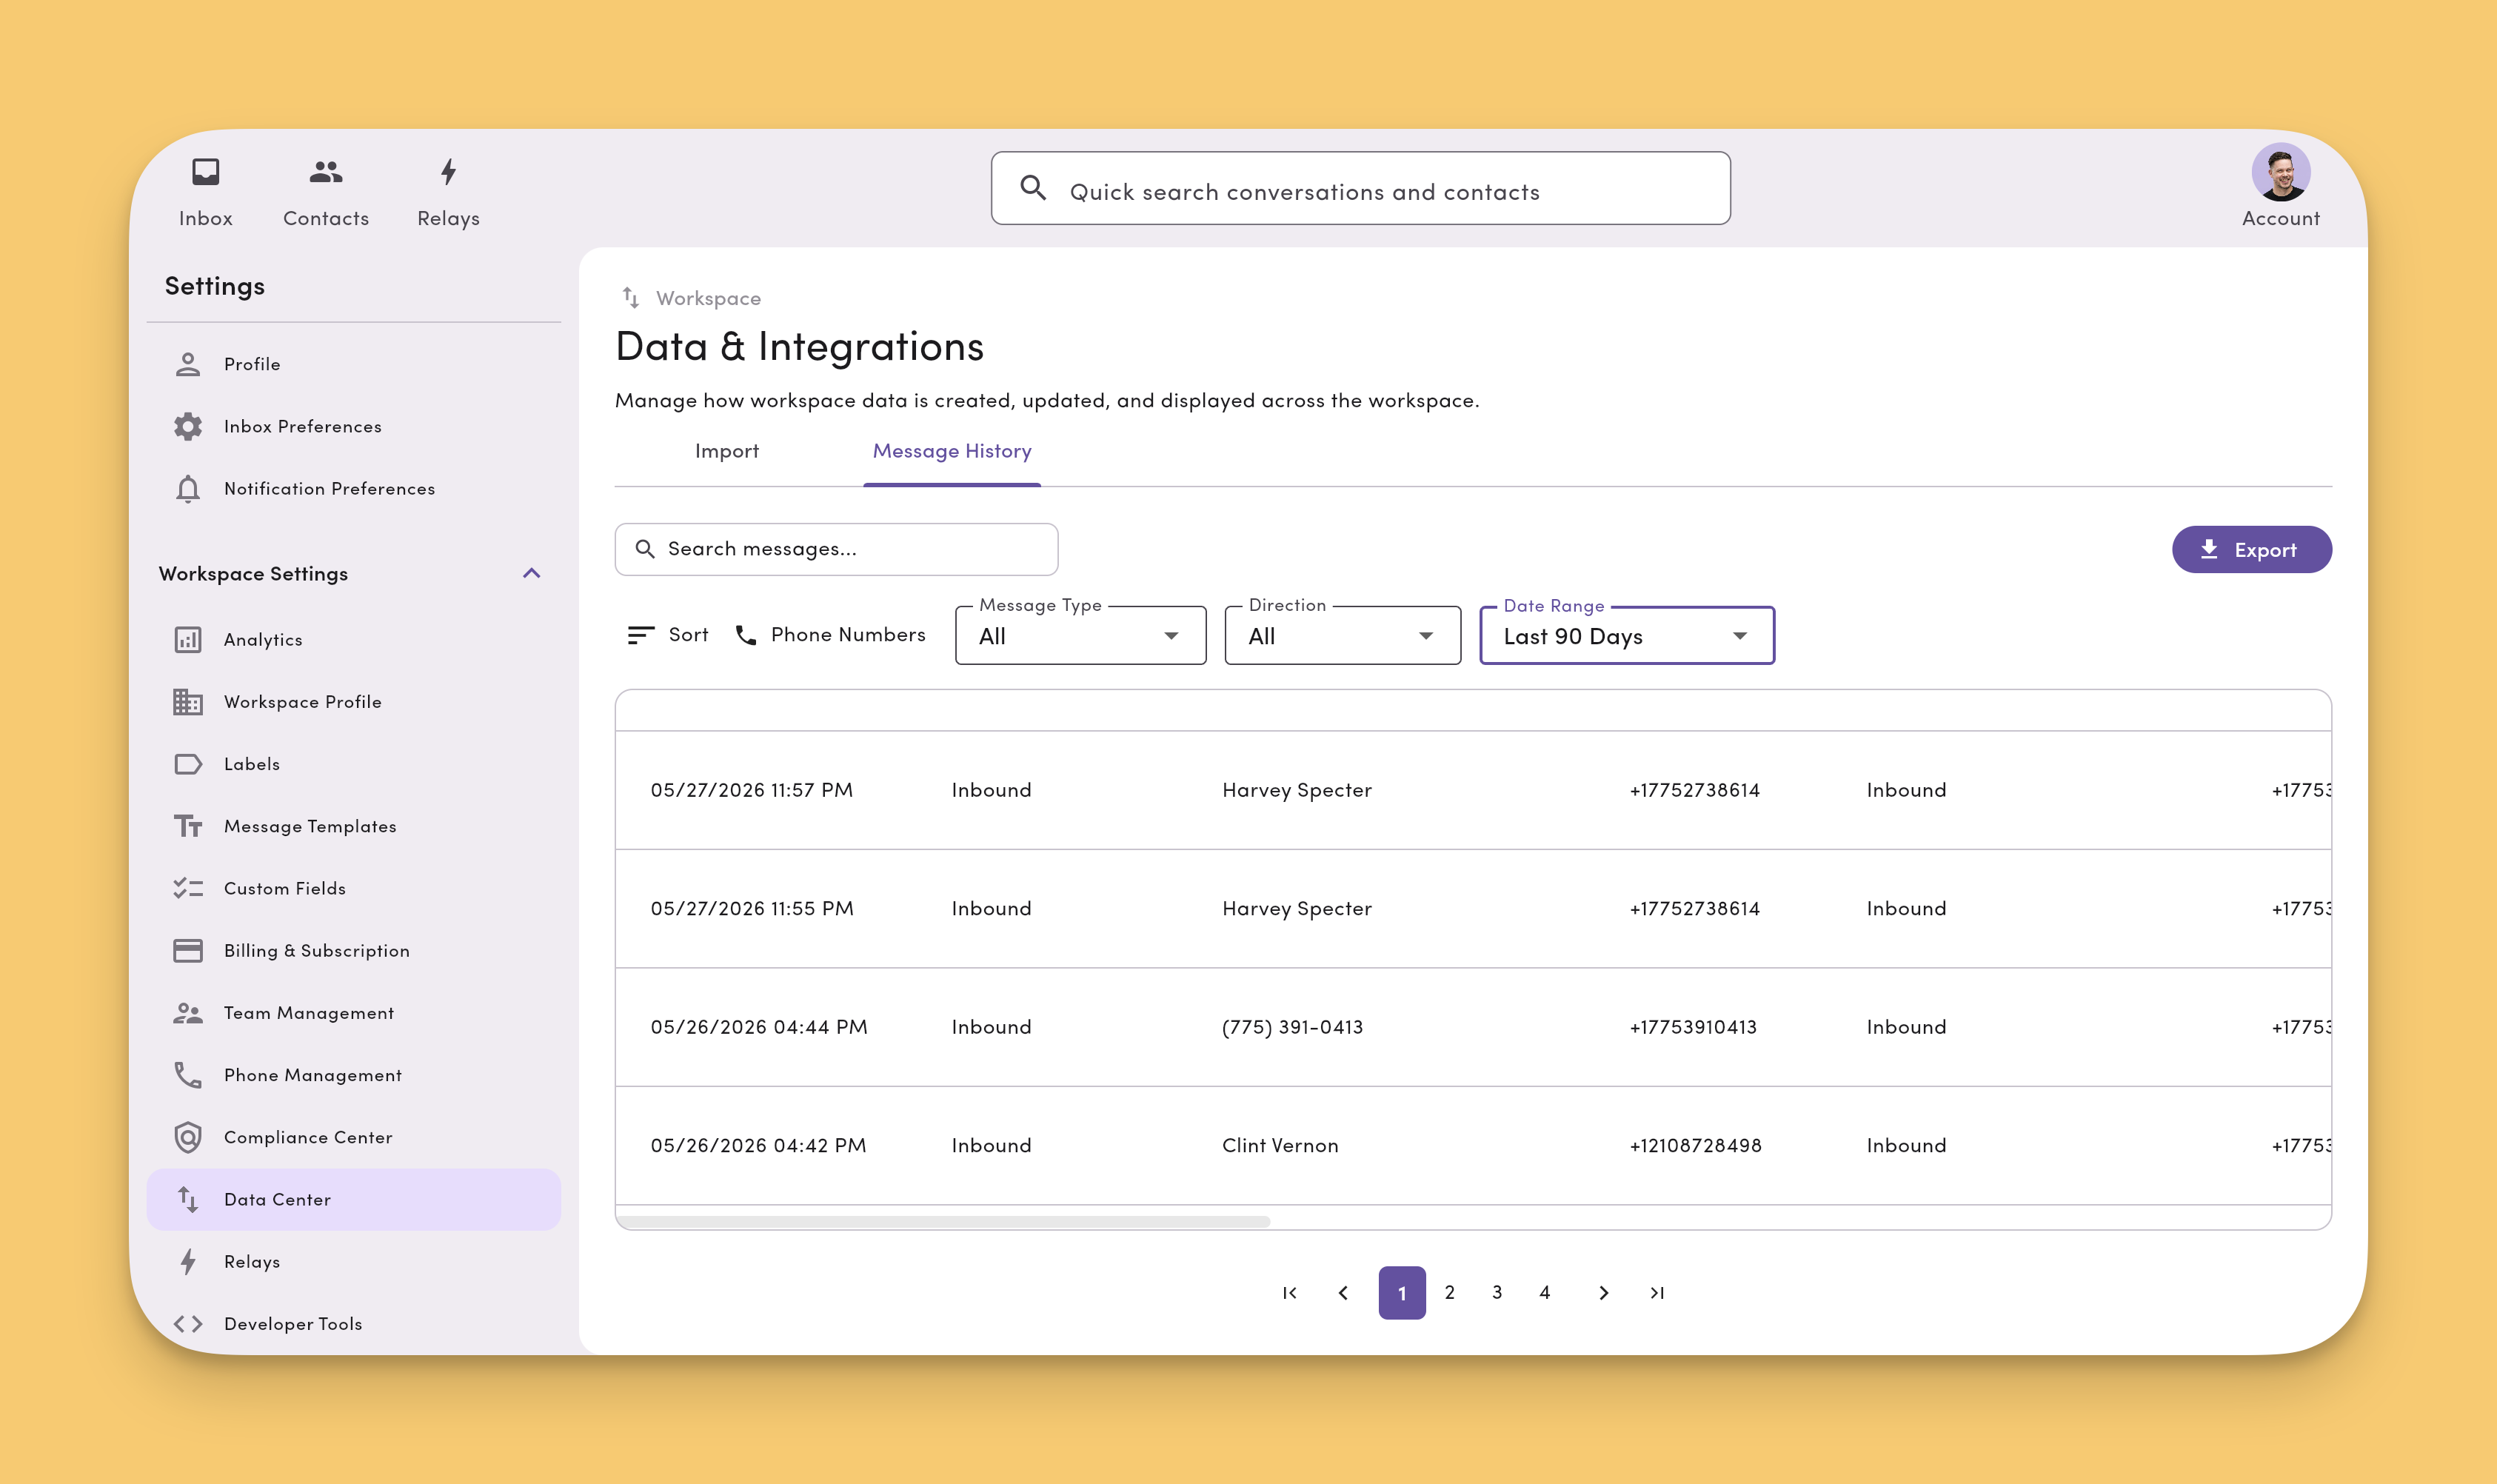Click the Analytics chart icon
2497x1484 pixels.
pyautogui.click(x=188, y=640)
